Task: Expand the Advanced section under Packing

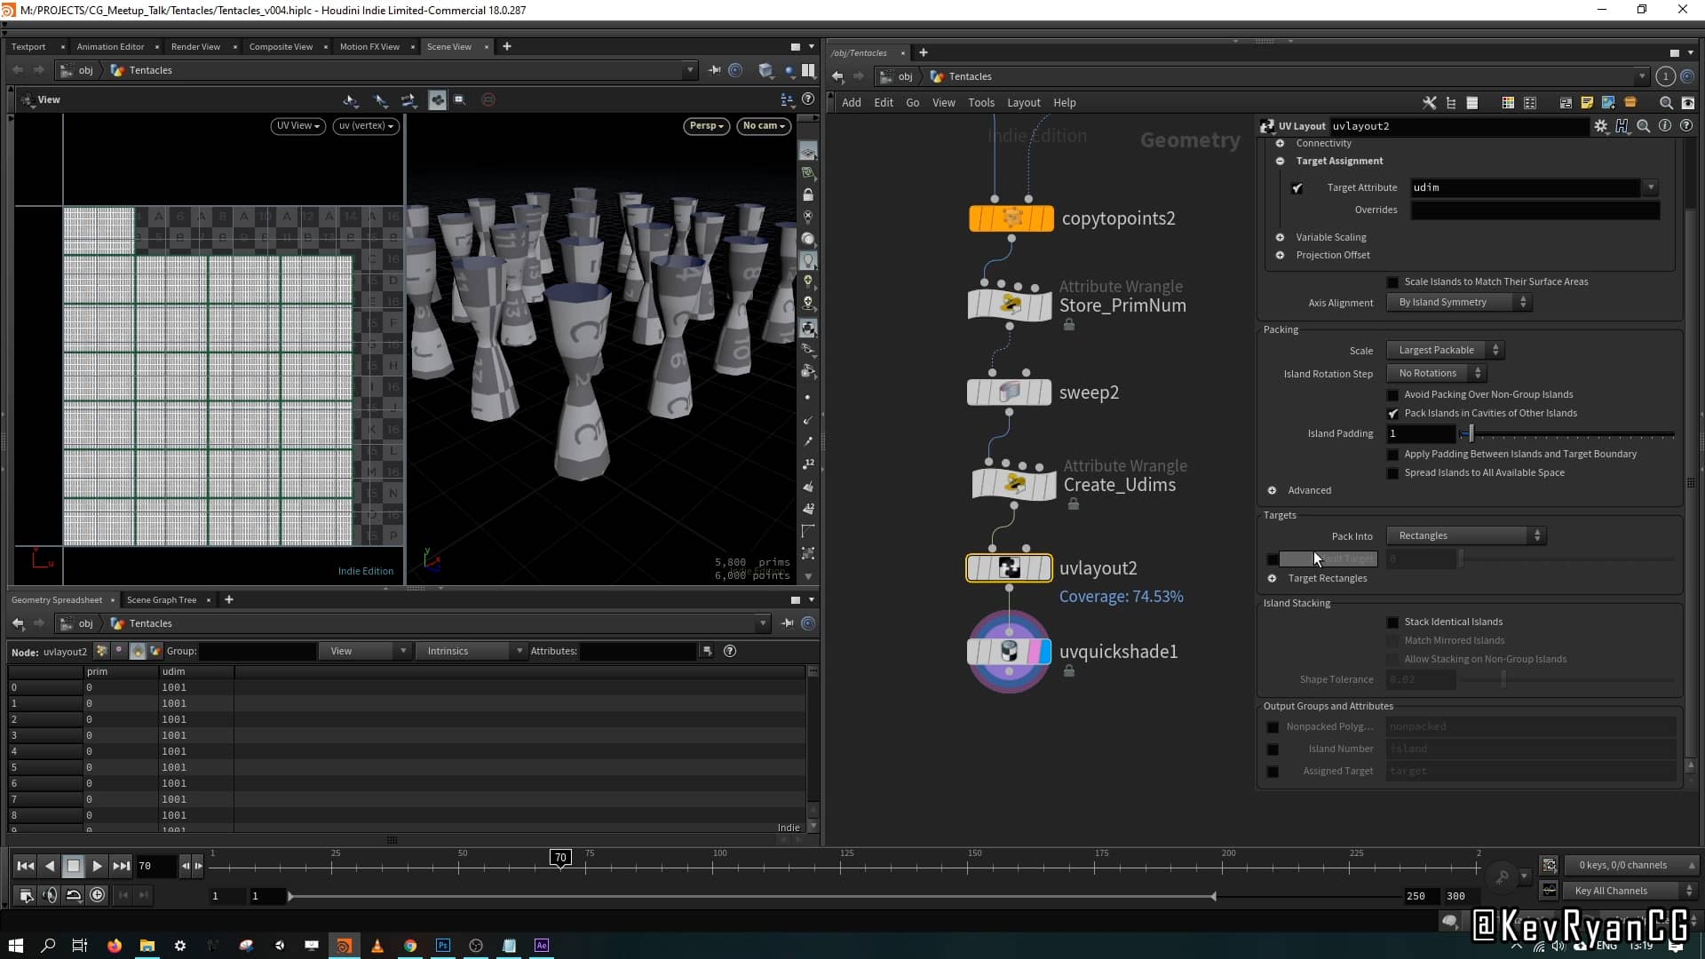Action: point(1273,489)
